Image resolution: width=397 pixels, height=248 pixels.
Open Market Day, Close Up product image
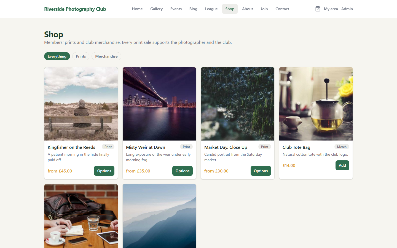(238, 104)
